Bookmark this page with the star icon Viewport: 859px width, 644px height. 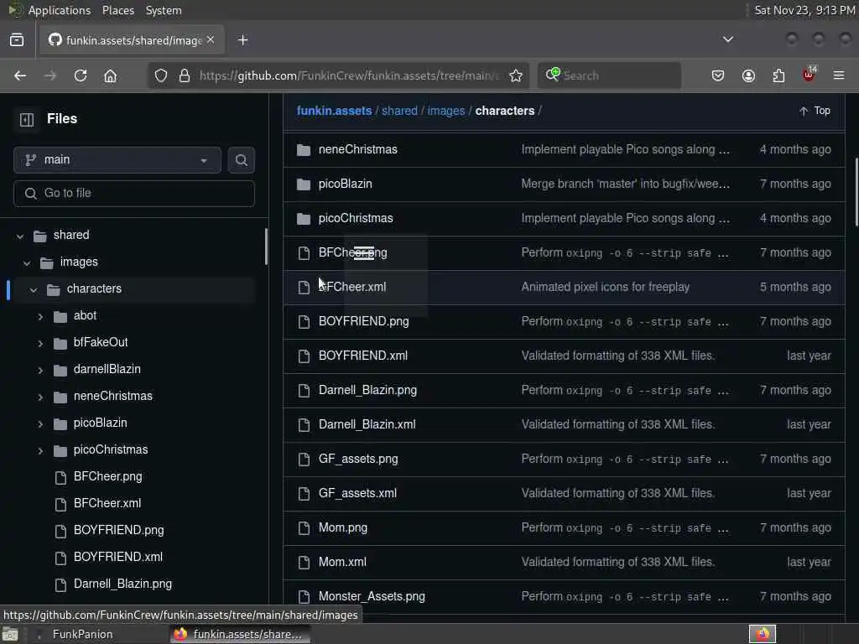click(x=516, y=75)
